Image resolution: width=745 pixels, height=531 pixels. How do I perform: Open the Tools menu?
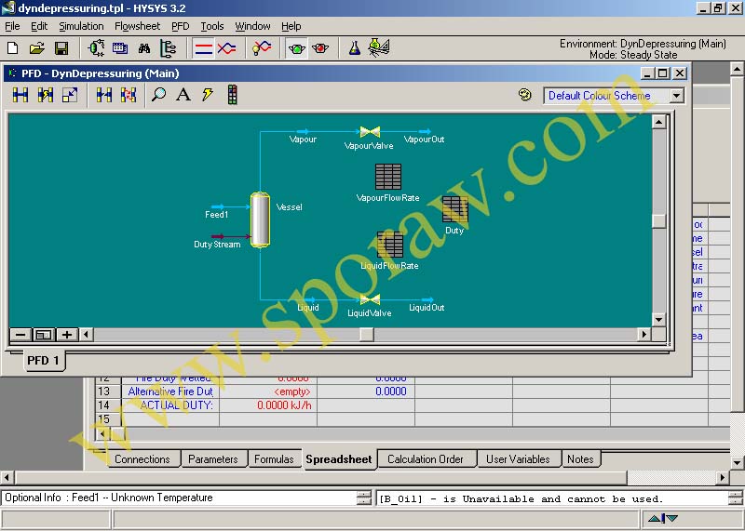[x=212, y=26]
